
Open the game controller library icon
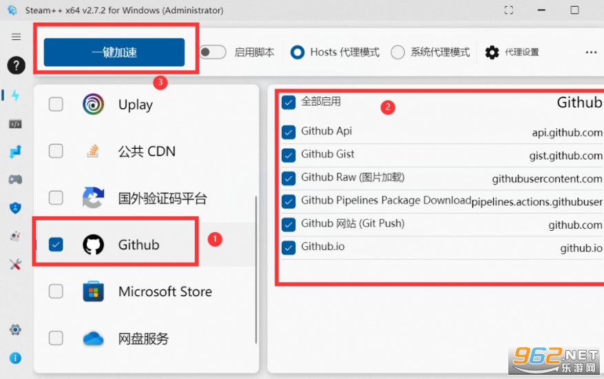[15, 179]
